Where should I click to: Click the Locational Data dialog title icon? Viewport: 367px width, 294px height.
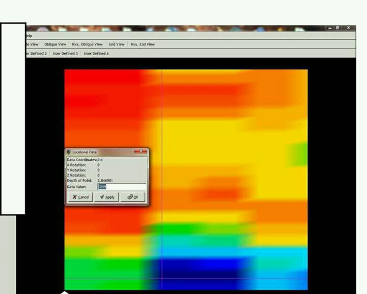pos(69,152)
